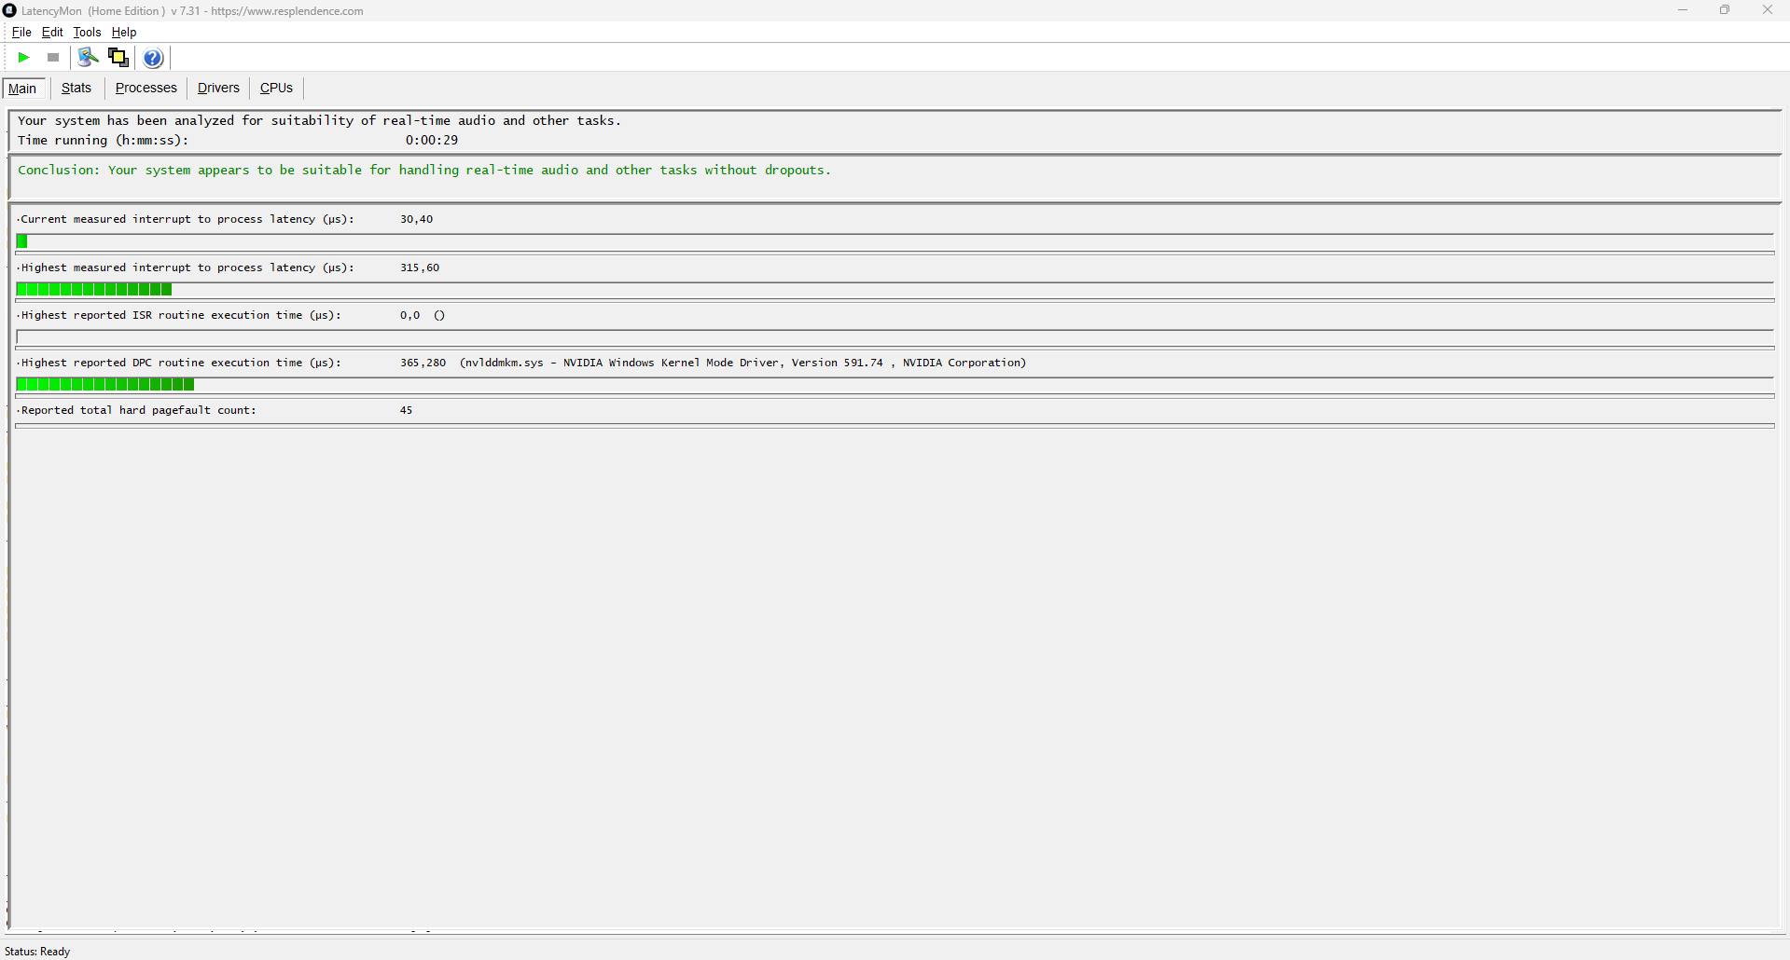Close the LatencyMon window
Screen dimensions: 1790x960
click(x=1768, y=10)
